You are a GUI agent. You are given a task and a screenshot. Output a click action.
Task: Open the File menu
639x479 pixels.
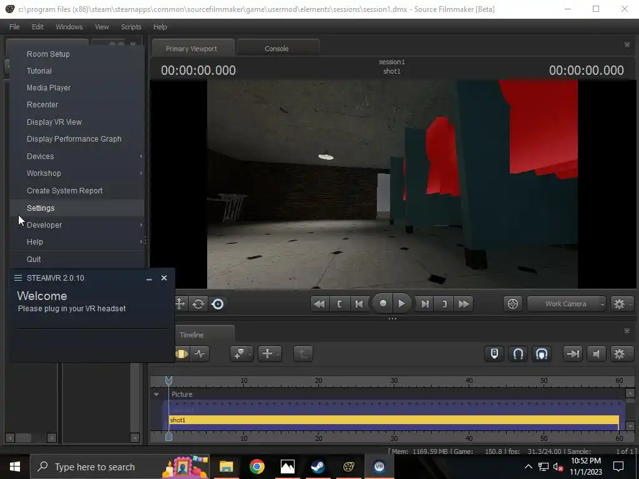point(14,27)
